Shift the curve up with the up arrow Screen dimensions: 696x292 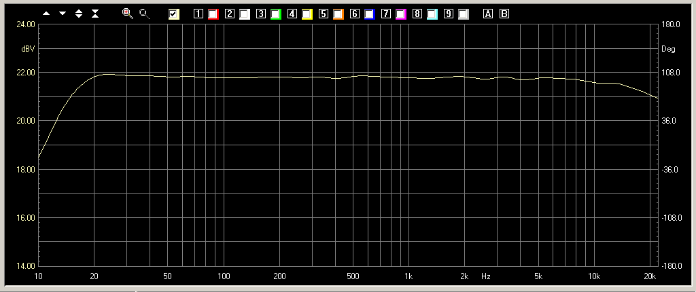[46, 14]
